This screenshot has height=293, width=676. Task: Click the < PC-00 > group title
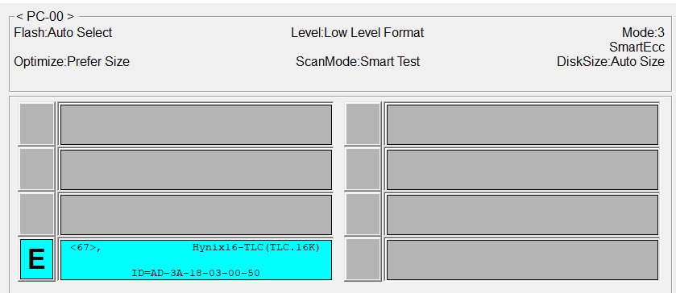click(45, 17)
